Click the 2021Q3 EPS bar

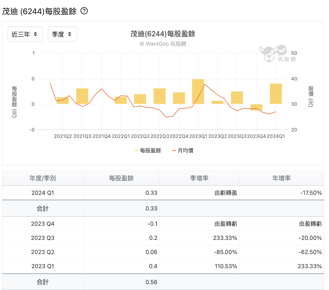[82, 96]
